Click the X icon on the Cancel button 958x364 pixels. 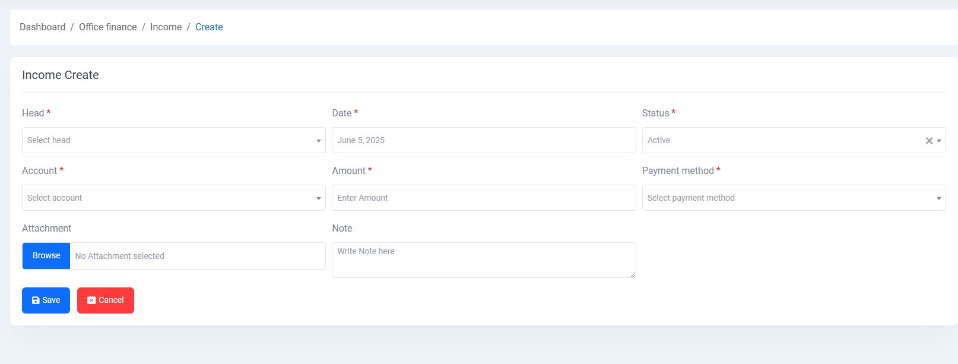[x=91, y=300]
